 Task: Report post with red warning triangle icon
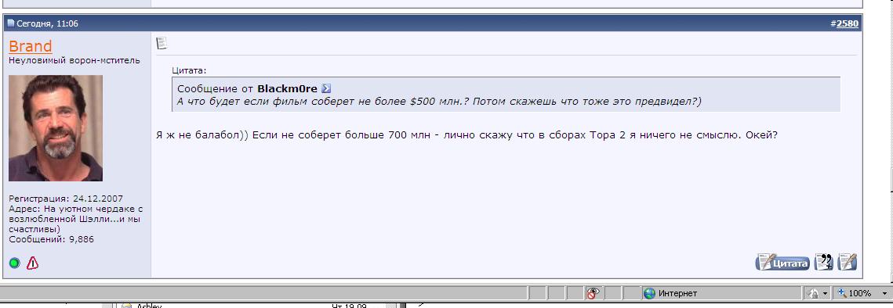coord(32,263)
